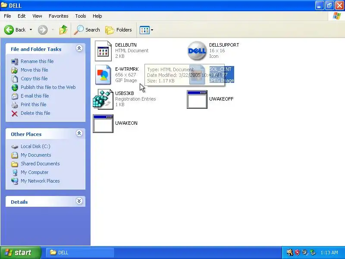Select the USBS3KB registry file icon
This screenshot has width=345, height=259.
[x=103, y=99]
